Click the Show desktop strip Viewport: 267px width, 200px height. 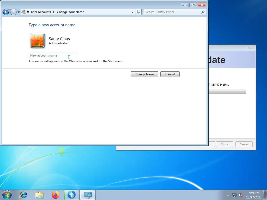click(x=265, y=195)
